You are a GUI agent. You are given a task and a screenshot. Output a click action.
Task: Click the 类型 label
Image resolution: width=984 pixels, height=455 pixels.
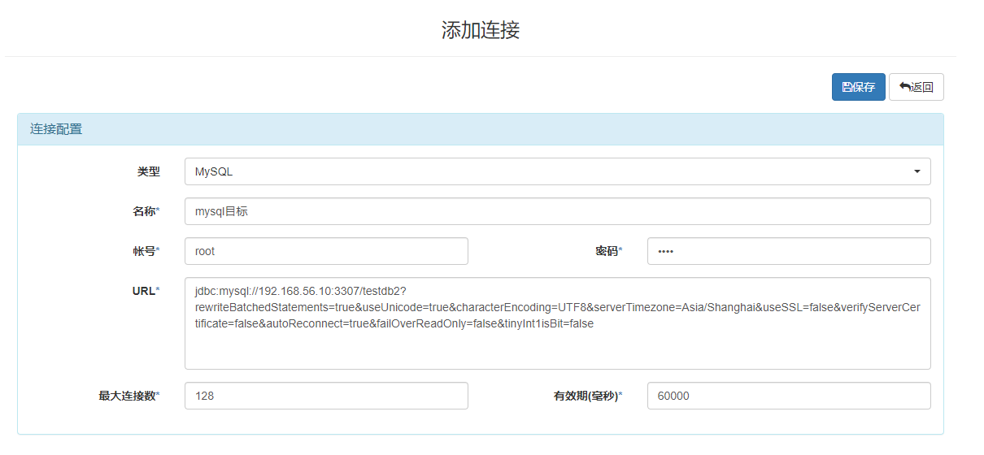[149, 171]
